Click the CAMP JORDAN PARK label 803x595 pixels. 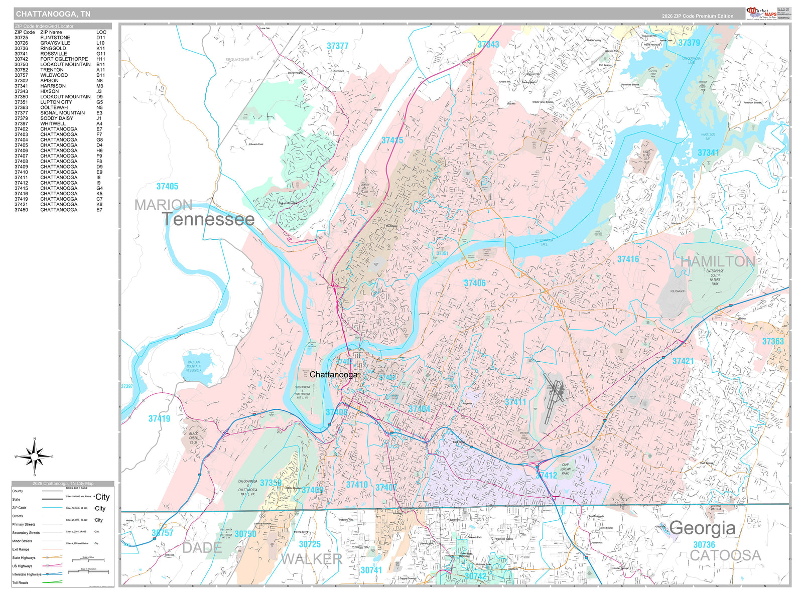(x=565, y=469)
